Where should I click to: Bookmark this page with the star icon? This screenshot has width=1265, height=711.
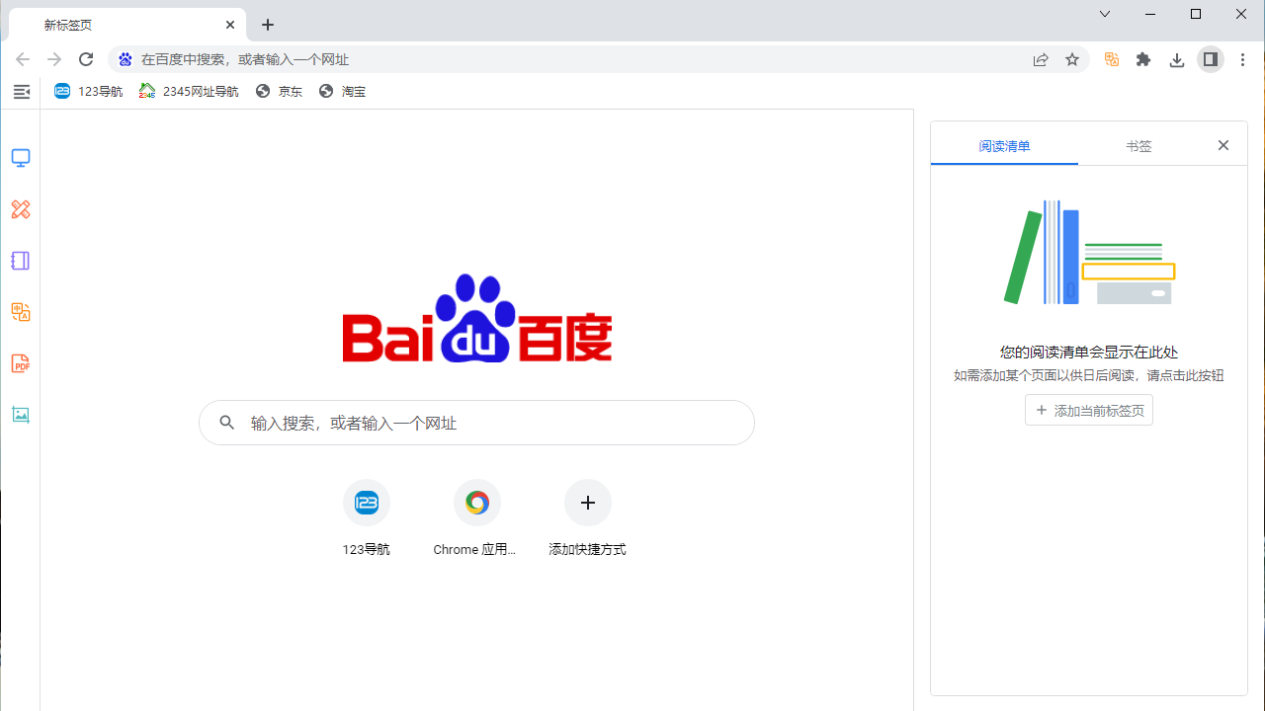pos(1072,59)
